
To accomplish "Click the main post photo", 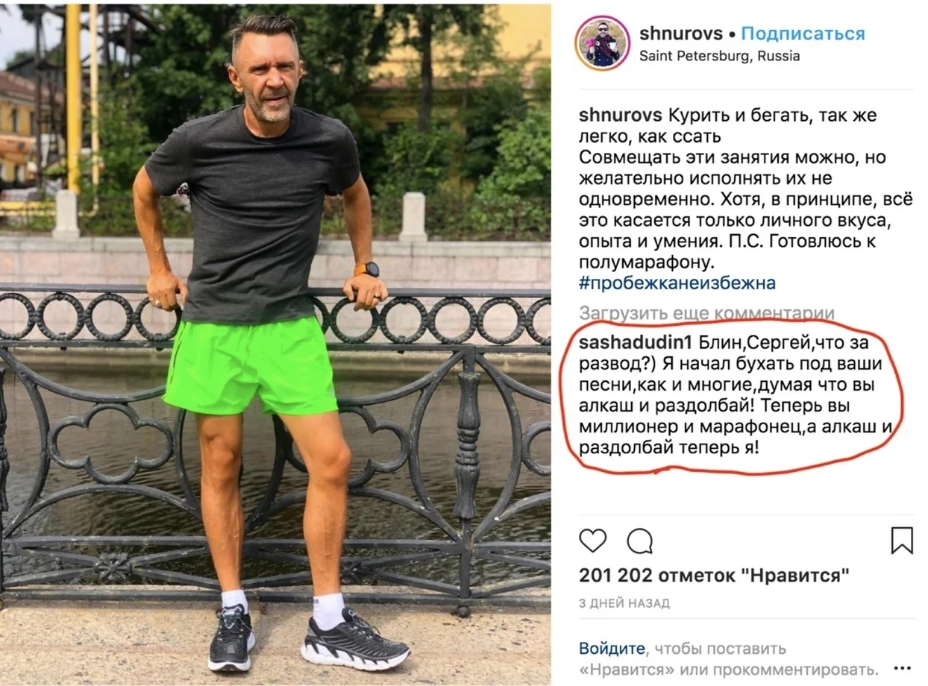I will [275, 344].
